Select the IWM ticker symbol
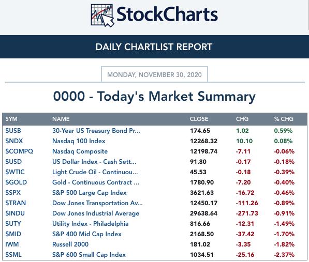Viewport: 309px width, 262px height. coord(12,244)
